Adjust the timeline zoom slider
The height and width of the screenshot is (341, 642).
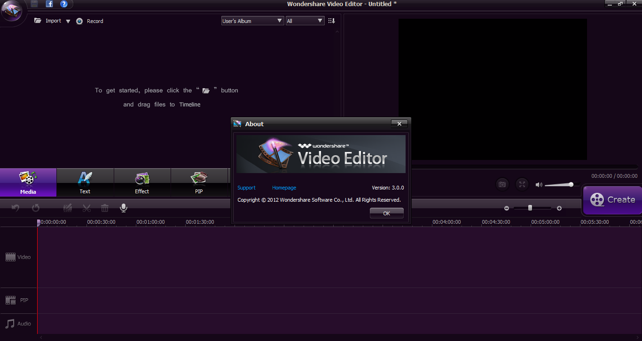pos(532,208)
